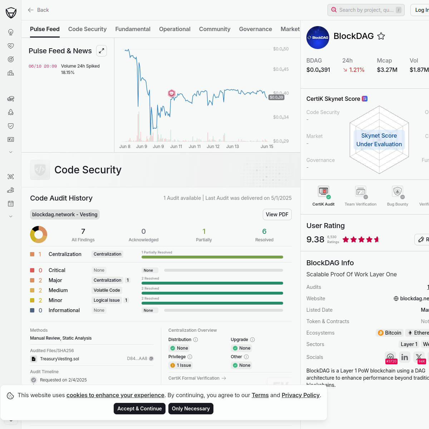Switch to the Community tab
Image resolution: width=429 pixels, height=429 pixels.
click(x=214, y=29)
